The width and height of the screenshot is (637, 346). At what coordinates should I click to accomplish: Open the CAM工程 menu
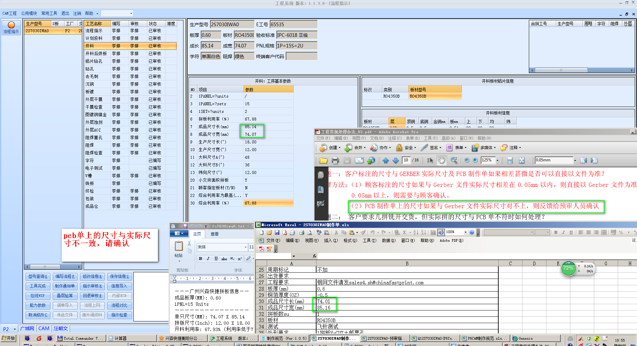[x=10, y=13]
